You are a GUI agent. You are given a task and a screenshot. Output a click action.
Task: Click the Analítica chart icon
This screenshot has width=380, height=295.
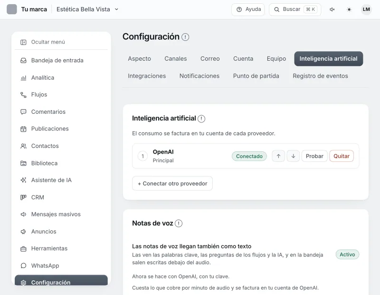(x=23, y=78)
